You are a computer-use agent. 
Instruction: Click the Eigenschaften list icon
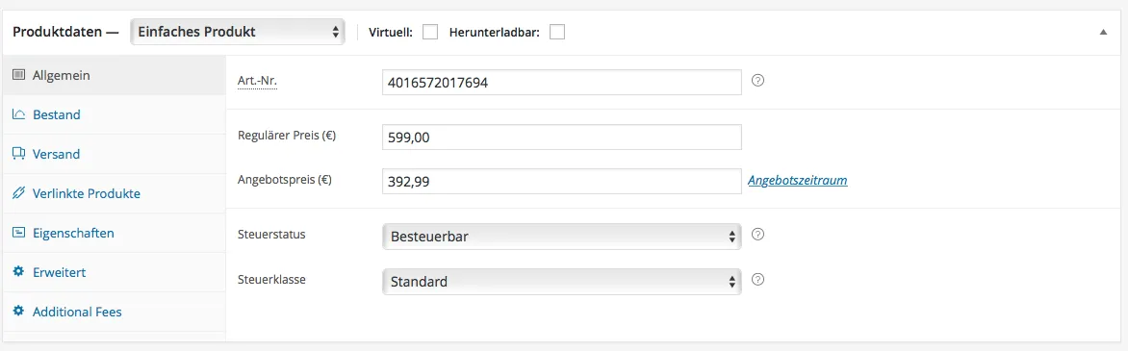click(19, 233)
